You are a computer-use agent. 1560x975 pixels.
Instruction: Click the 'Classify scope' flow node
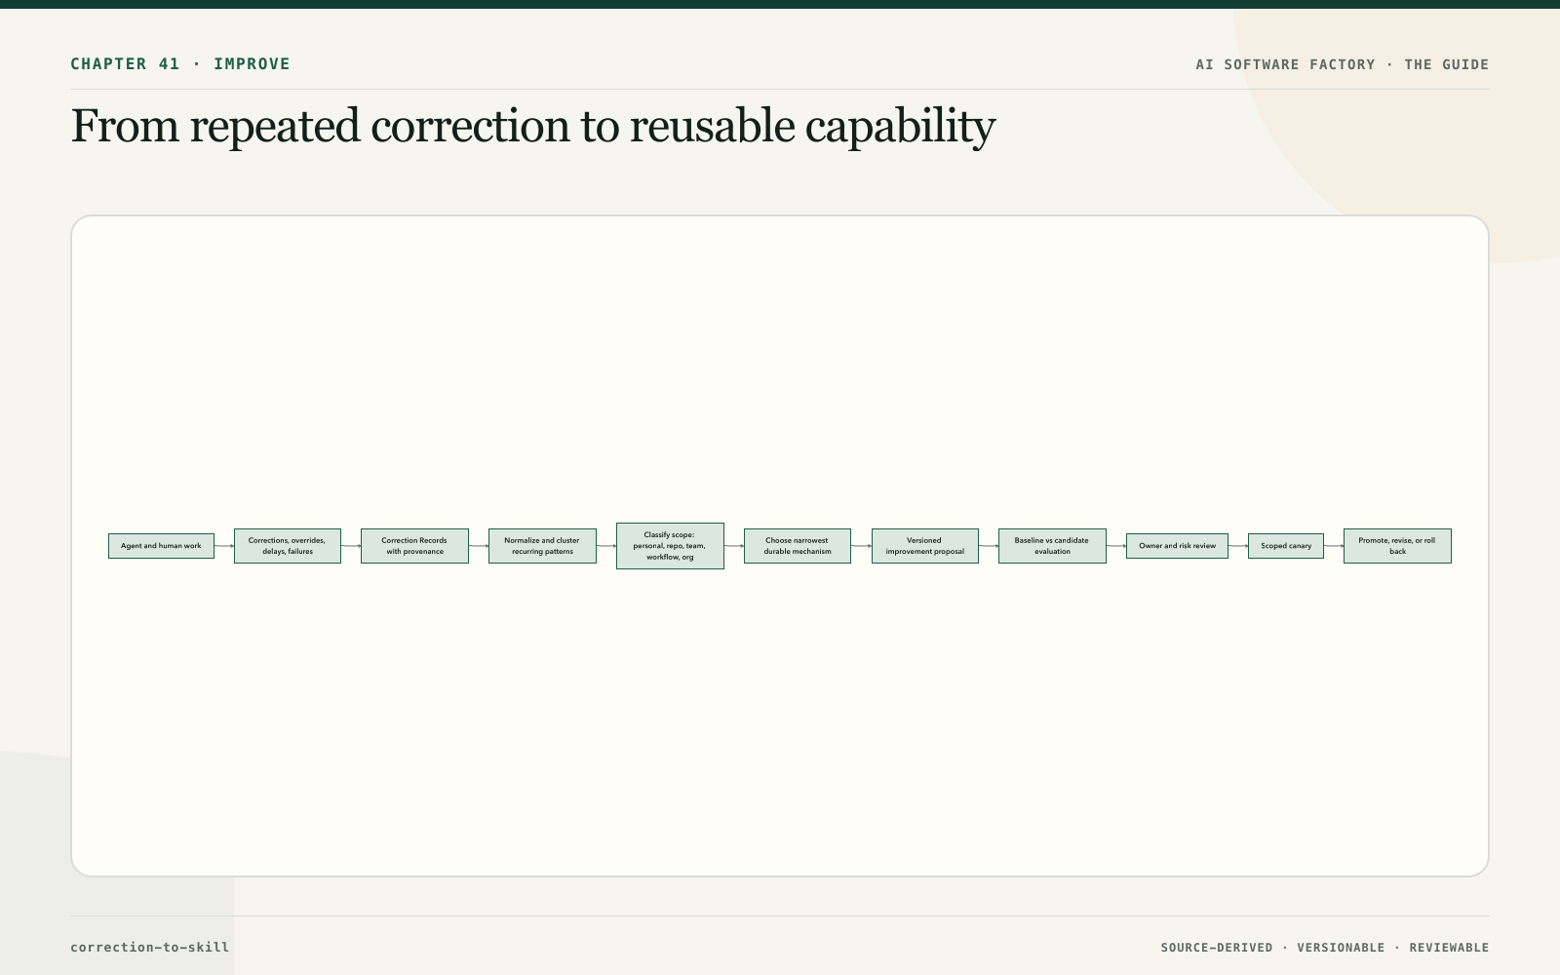(670, 546)
